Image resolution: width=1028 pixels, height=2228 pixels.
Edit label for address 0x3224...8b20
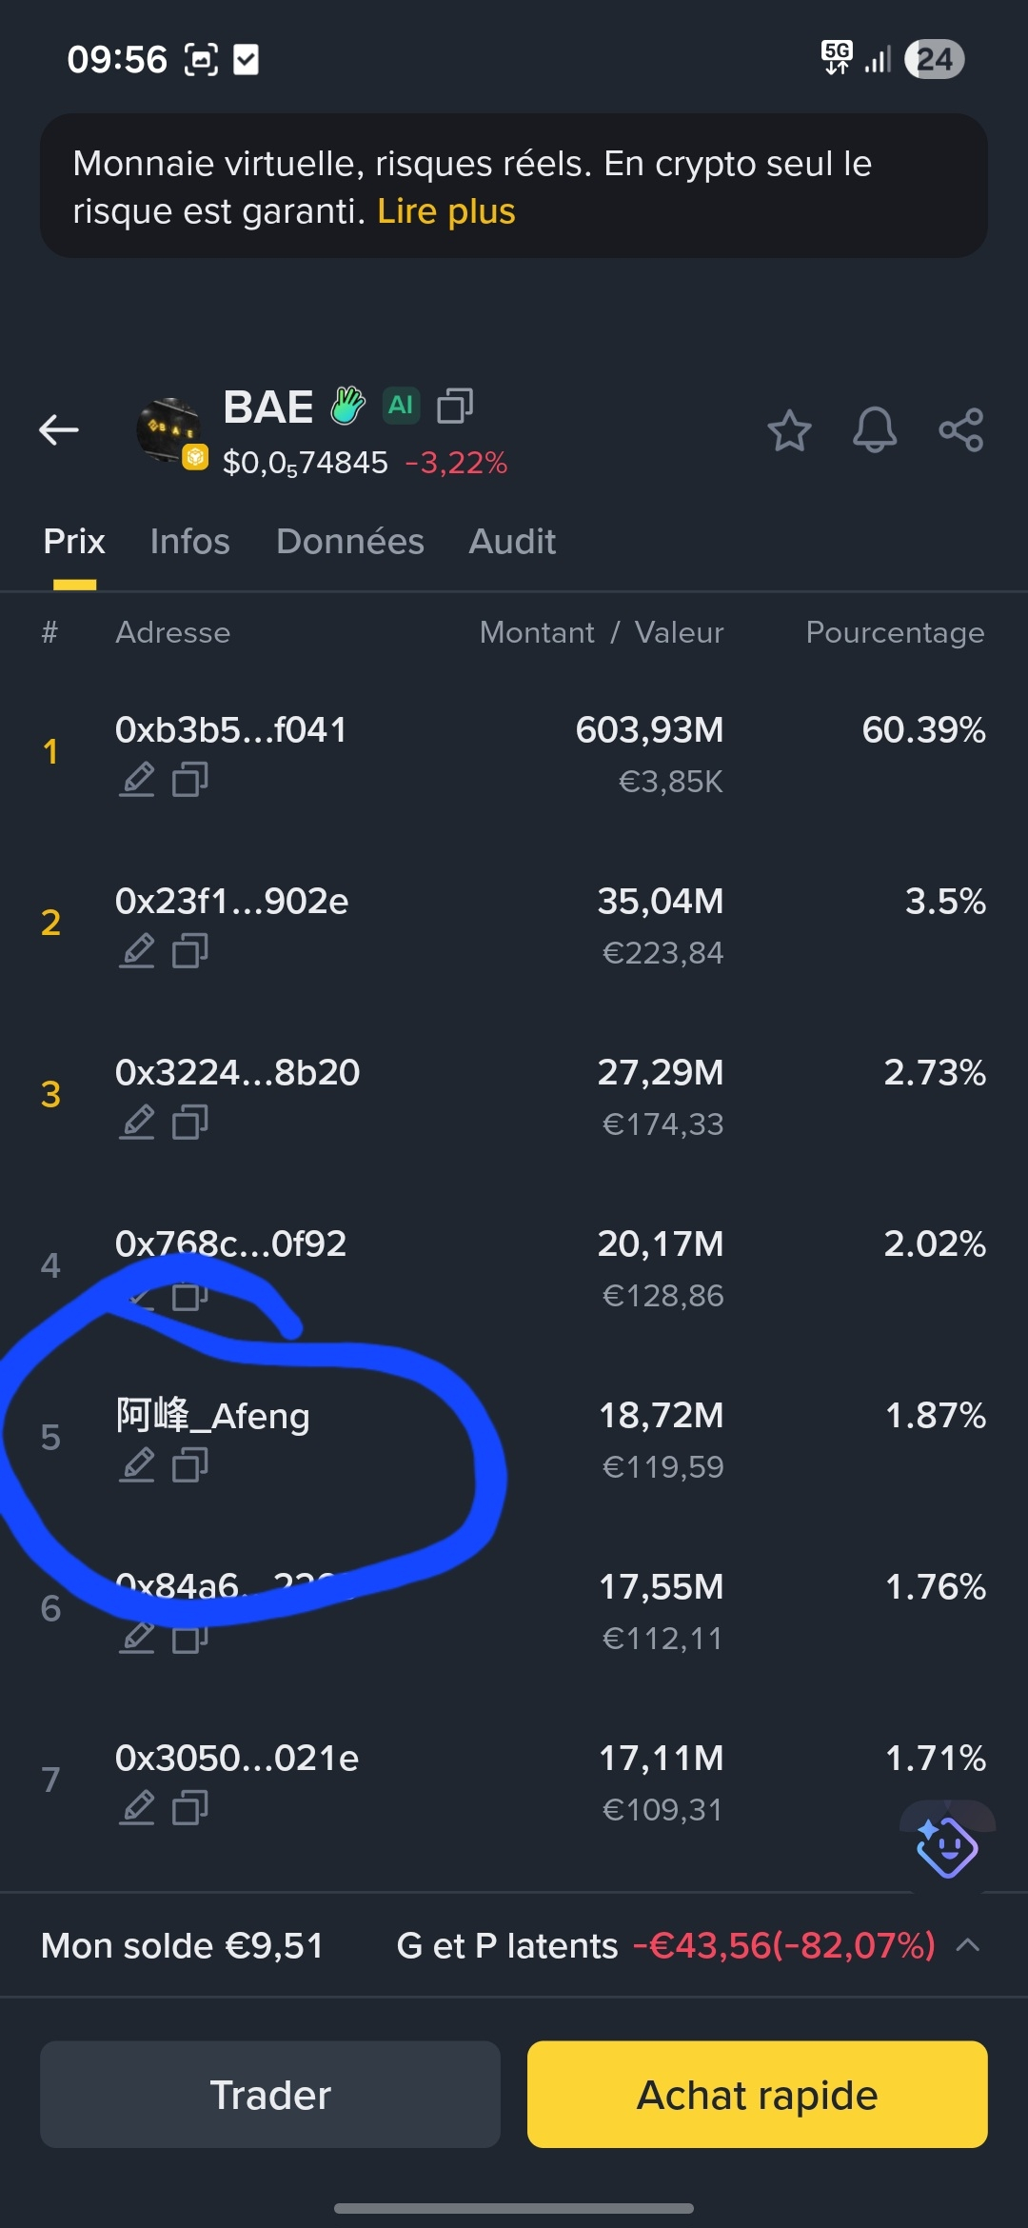coord(137,1123)
